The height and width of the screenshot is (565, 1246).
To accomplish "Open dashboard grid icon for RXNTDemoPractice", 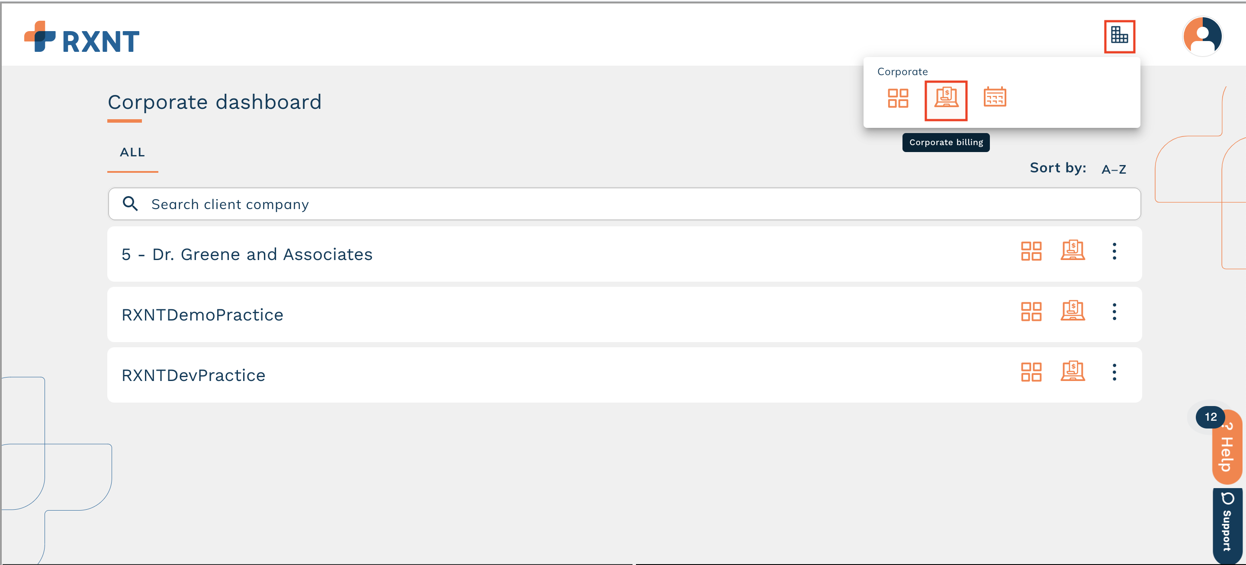I will (x=1031, y=311).
